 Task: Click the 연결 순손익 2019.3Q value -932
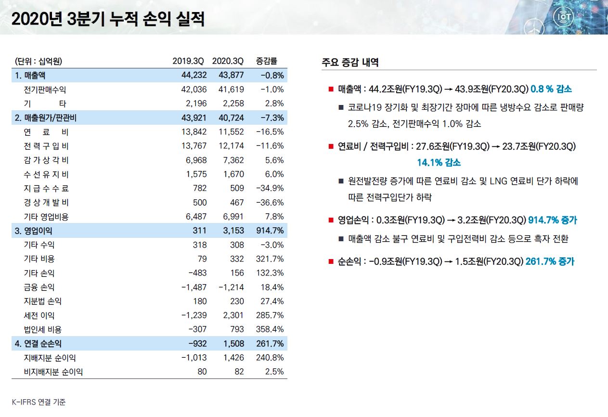tap(197, 344)
